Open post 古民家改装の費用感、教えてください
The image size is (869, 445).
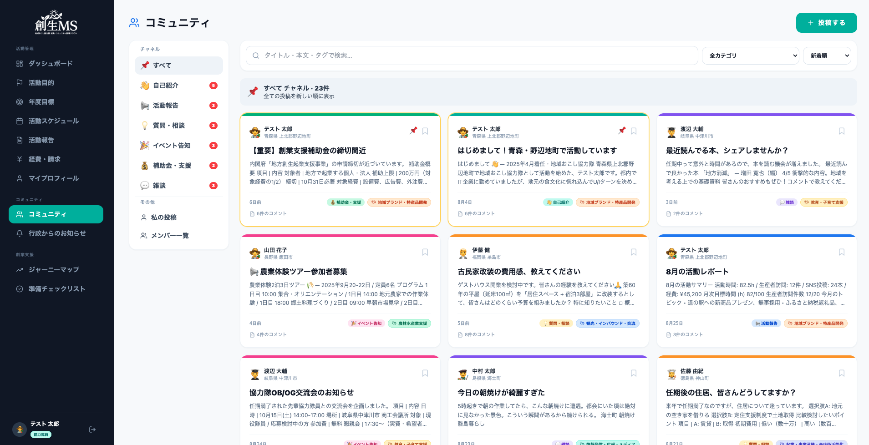519,272
